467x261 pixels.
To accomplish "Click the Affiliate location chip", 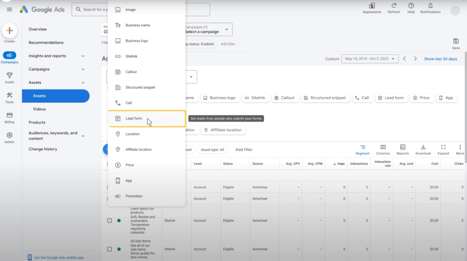I will tap(223, 130).
